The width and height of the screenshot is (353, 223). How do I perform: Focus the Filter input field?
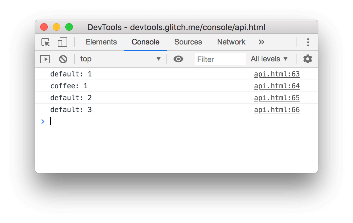[x=220, y=59]
